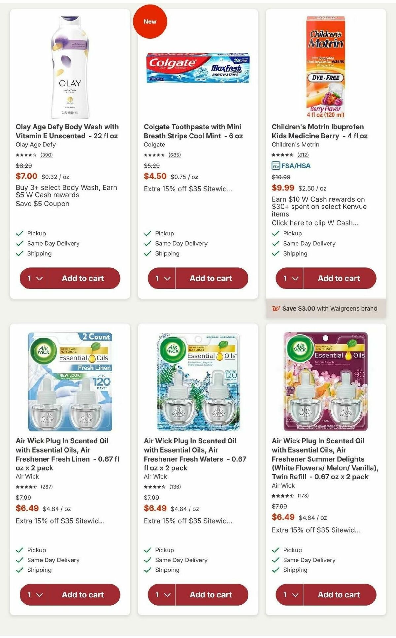Click the Pickup checkmark icon under Colgate toothpaste
This screenshot has width=396, height=638.
point(147,233)
